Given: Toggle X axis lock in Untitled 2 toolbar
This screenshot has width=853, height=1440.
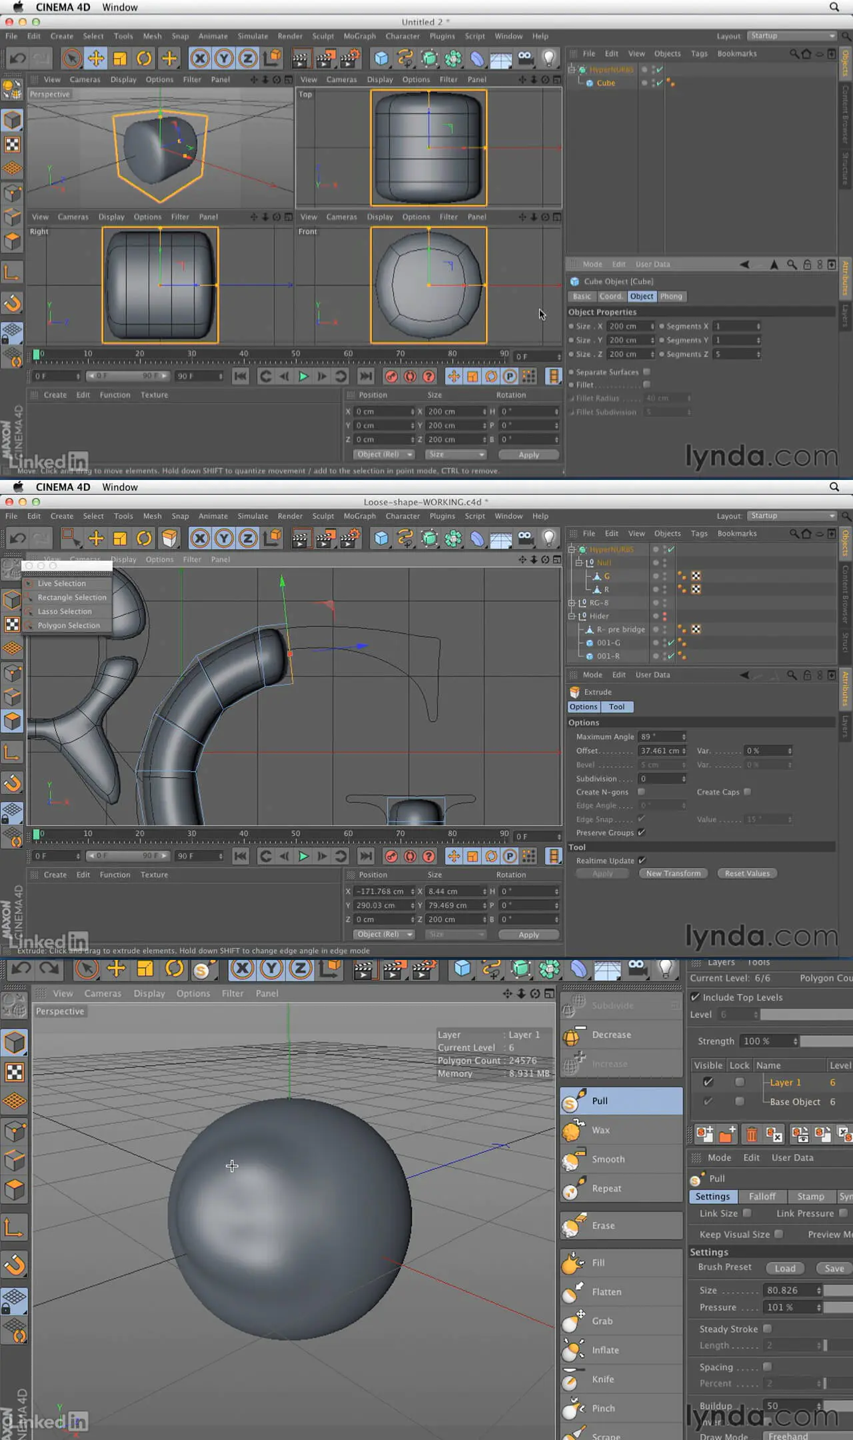Looking at the screenshot, I should [x=199, y=59].
